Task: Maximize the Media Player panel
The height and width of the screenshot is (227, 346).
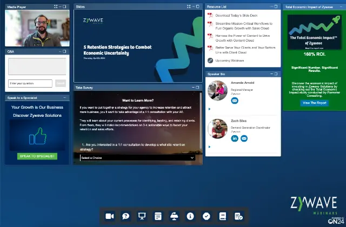Action: point(64,6)
